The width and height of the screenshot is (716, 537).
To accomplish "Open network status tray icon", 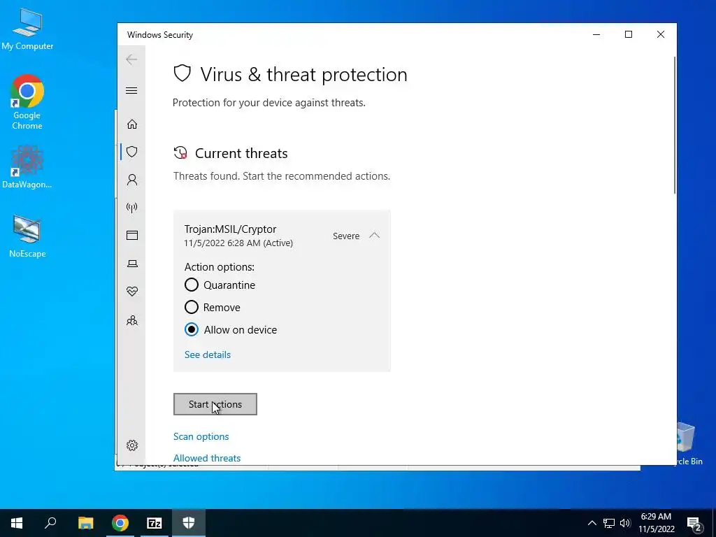I will click(x=609, y=523).
